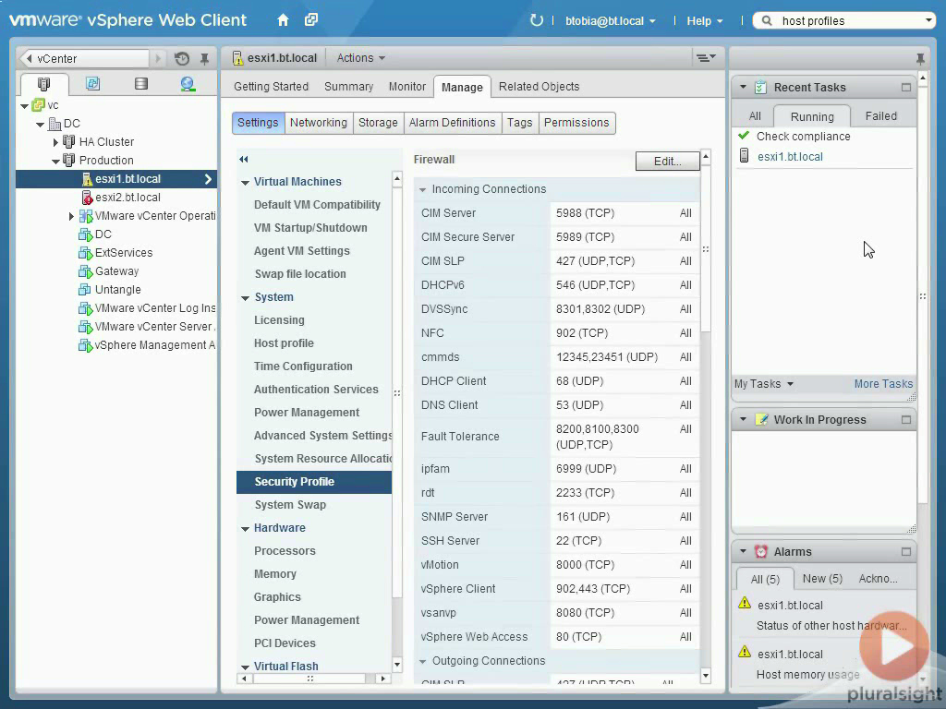This screenshot has height=709, width=946.
Task: Click first alarm warning icon for esxi1.bt.local
Action: pyautogui.click(x=746, y=604)
